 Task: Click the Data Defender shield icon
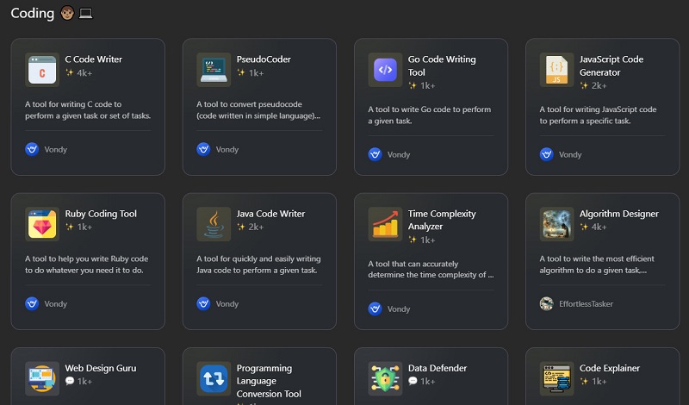tap(385, 378)
